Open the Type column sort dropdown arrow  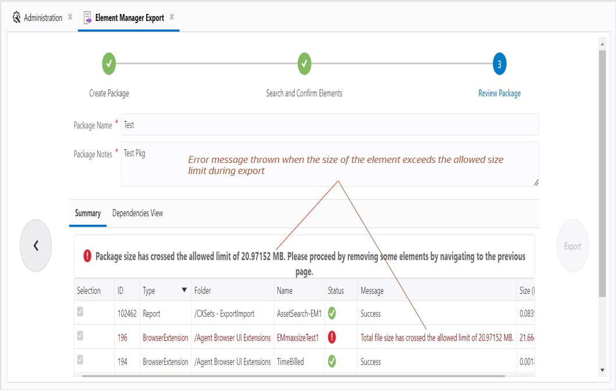184,290
